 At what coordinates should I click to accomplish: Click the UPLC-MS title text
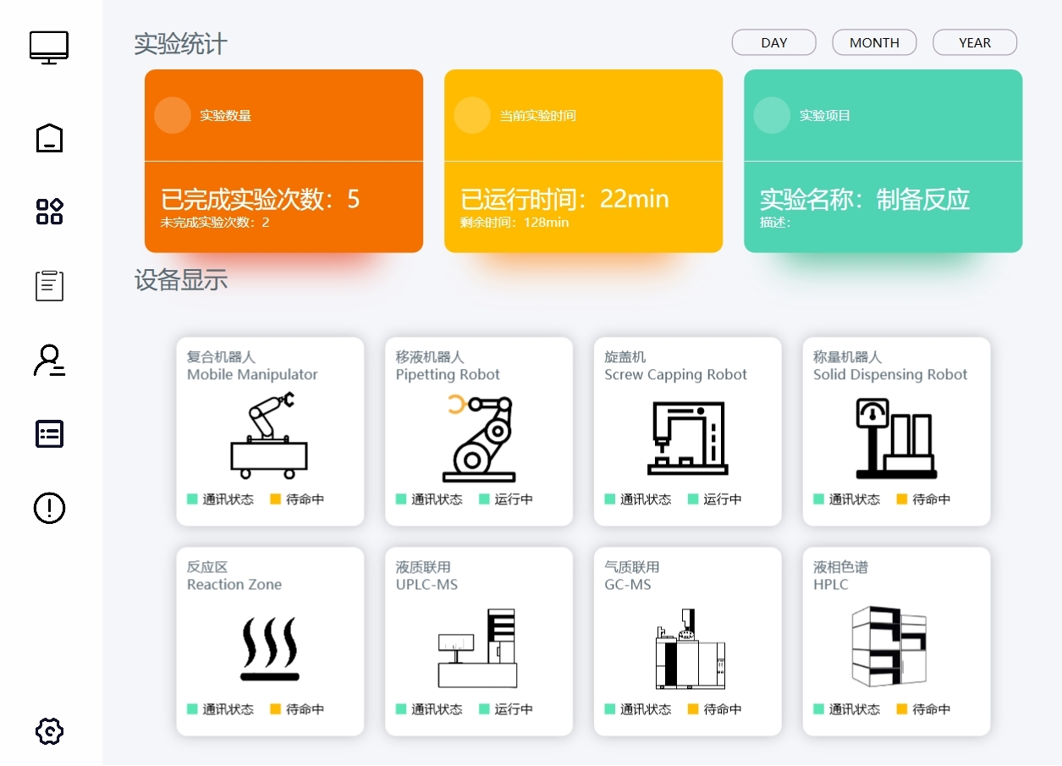[426, 584]
